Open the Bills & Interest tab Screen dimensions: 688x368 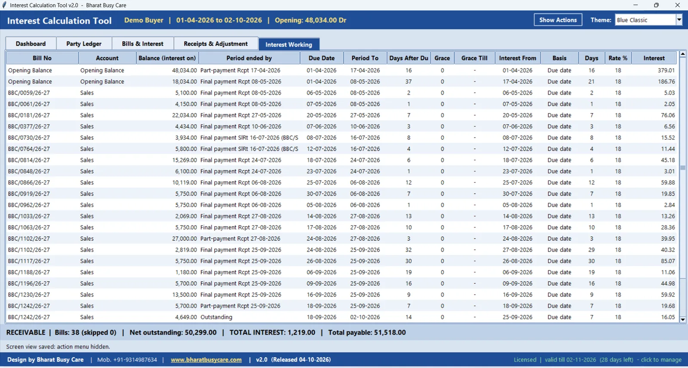point(143,44)
